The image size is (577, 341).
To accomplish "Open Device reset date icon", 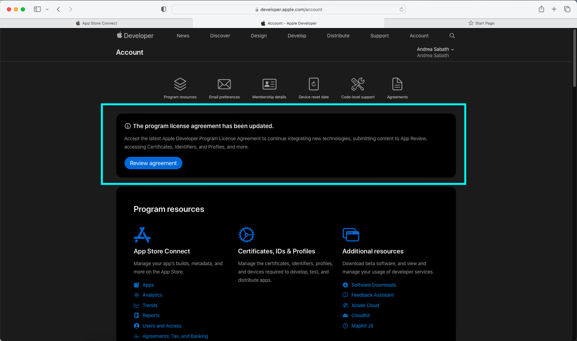I will (x=314, y=84).
